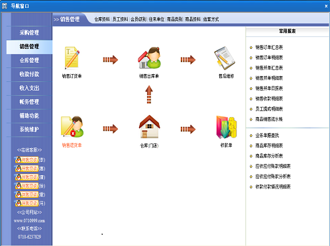Open the 售后维修 after-sales repair icon
330x246 pixels.
225,58
